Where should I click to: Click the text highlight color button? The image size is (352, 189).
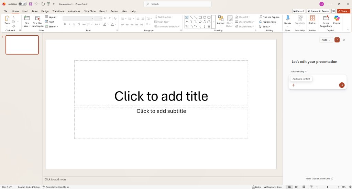click(104, 24)
